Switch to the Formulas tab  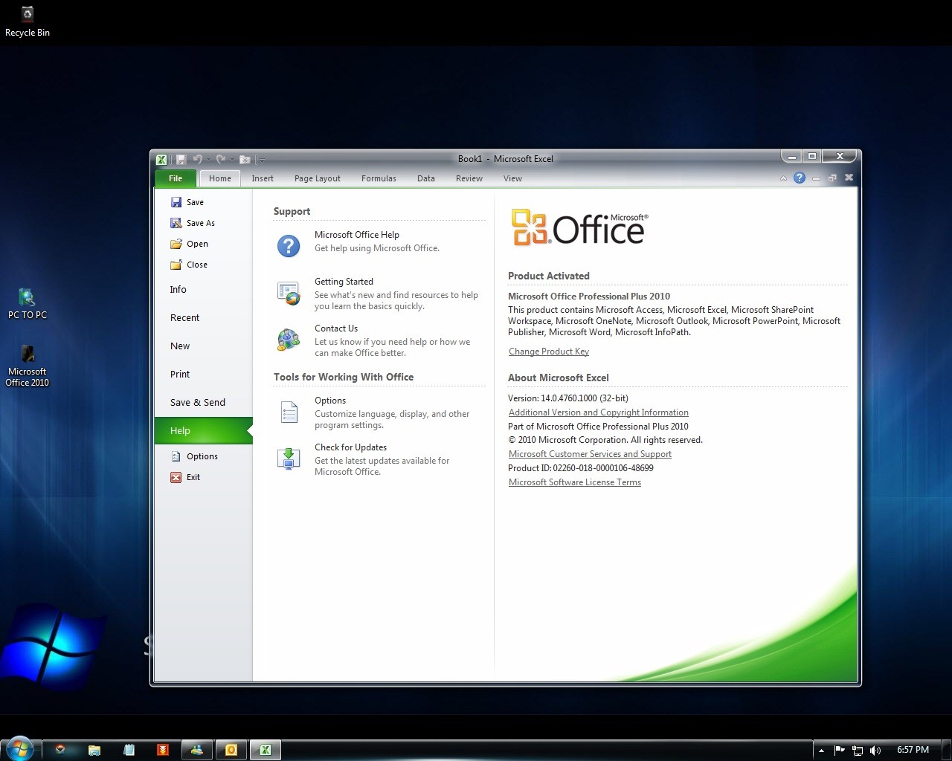tap(379, 178)
